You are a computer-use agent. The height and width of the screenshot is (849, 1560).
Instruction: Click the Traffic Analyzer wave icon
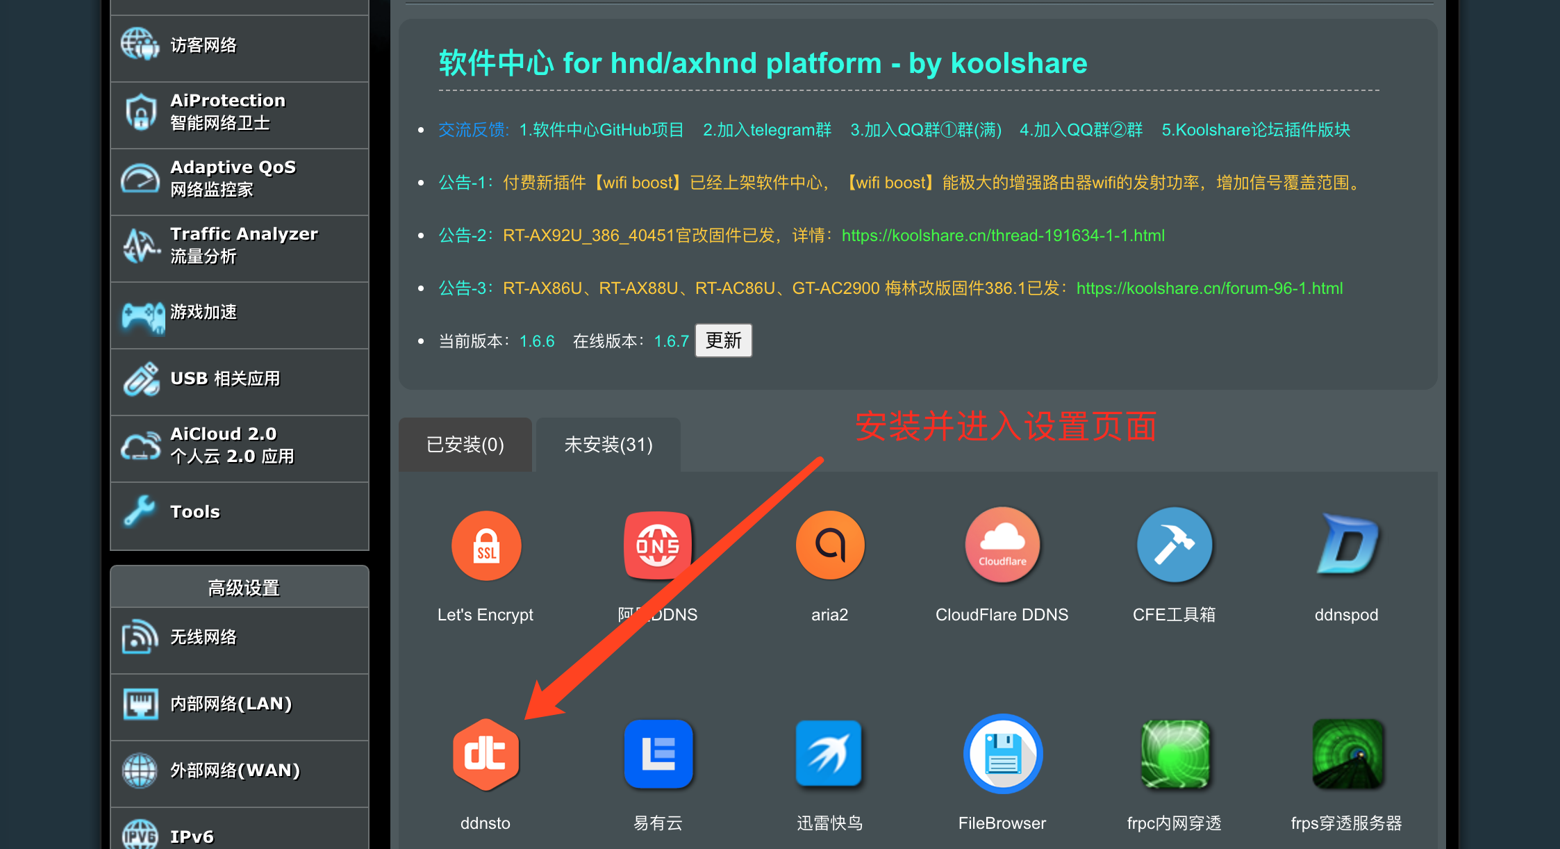(x=140, y=245)
